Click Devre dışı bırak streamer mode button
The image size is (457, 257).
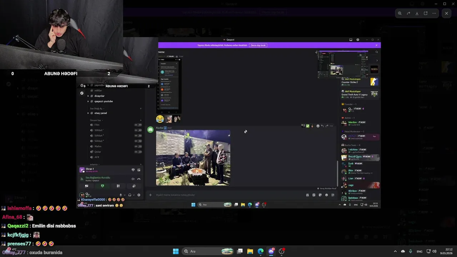coord(258,45)
